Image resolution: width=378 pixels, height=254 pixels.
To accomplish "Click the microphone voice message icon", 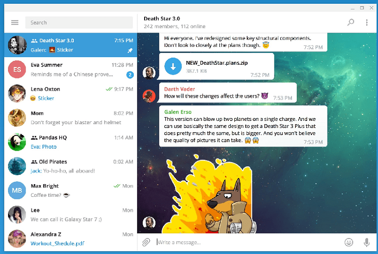I will (366, 242).
